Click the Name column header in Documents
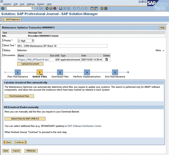This screenshot has width=169, height=155. click(33, 56)
